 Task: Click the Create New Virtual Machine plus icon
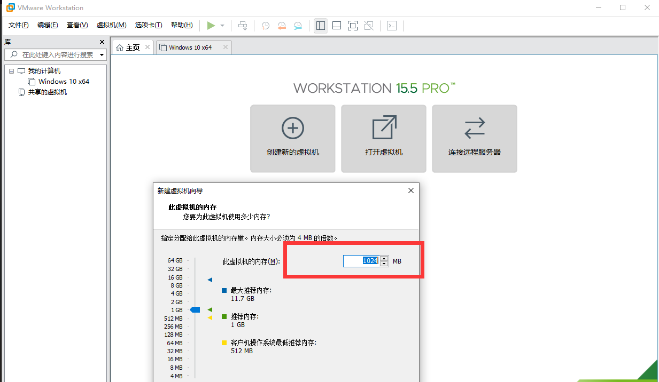tap(293, 128)
